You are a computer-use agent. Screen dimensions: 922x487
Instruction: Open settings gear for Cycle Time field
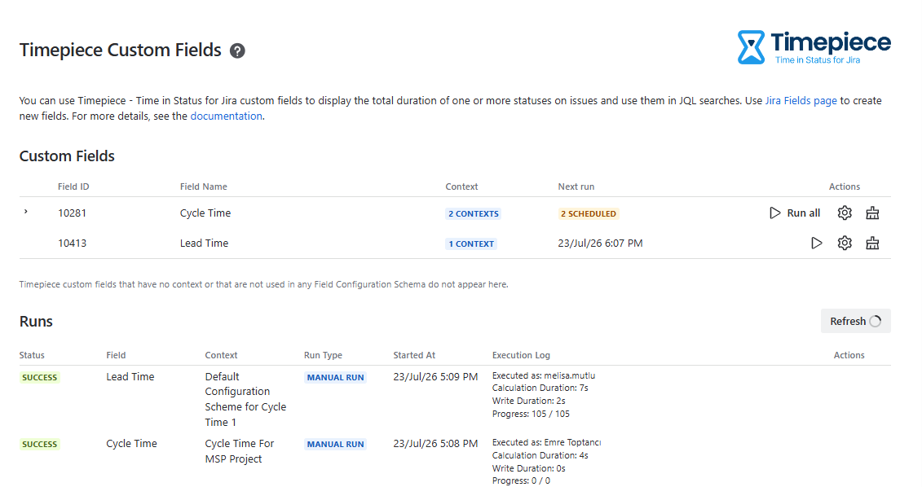(845, 213)
